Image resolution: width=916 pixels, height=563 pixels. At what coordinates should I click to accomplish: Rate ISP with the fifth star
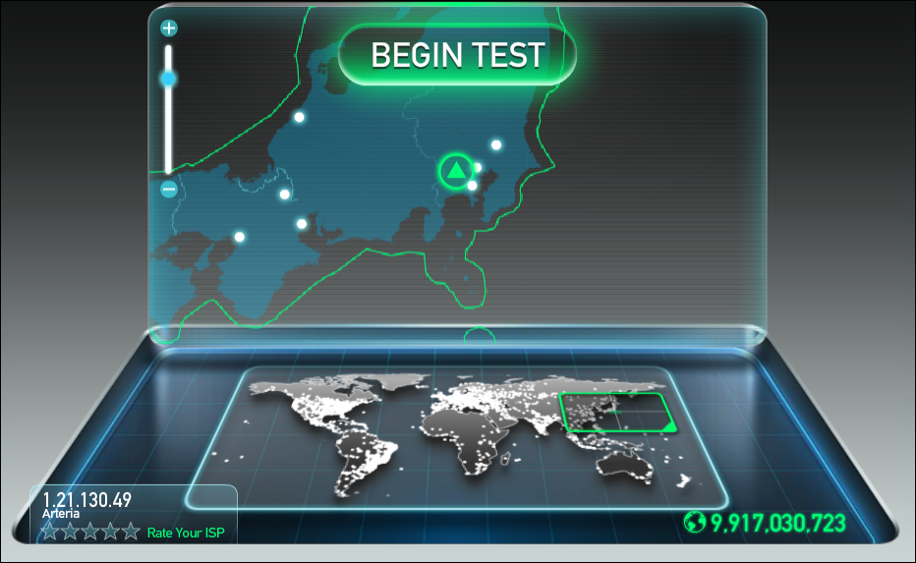coord(131,532)
